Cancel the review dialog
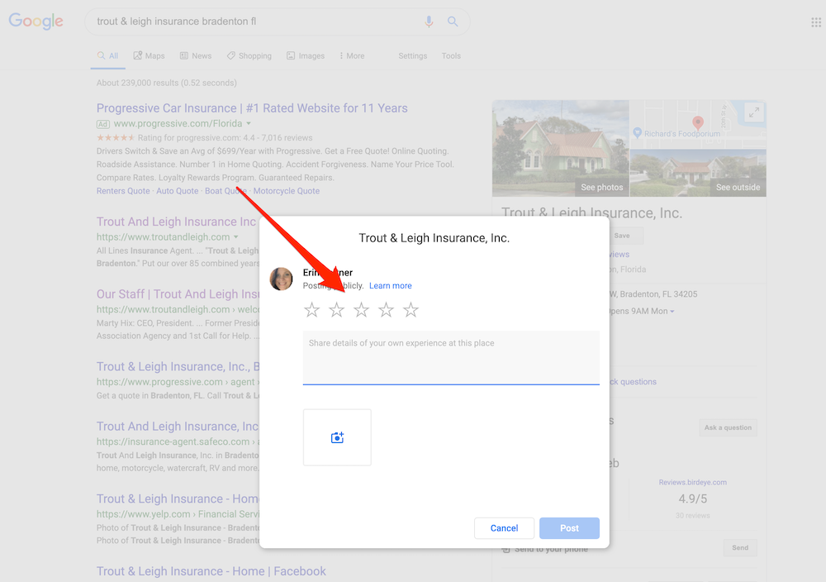The image size is (826, 582). [504, 528]
